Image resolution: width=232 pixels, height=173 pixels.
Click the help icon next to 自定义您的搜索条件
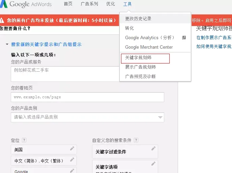click(136, 140)
